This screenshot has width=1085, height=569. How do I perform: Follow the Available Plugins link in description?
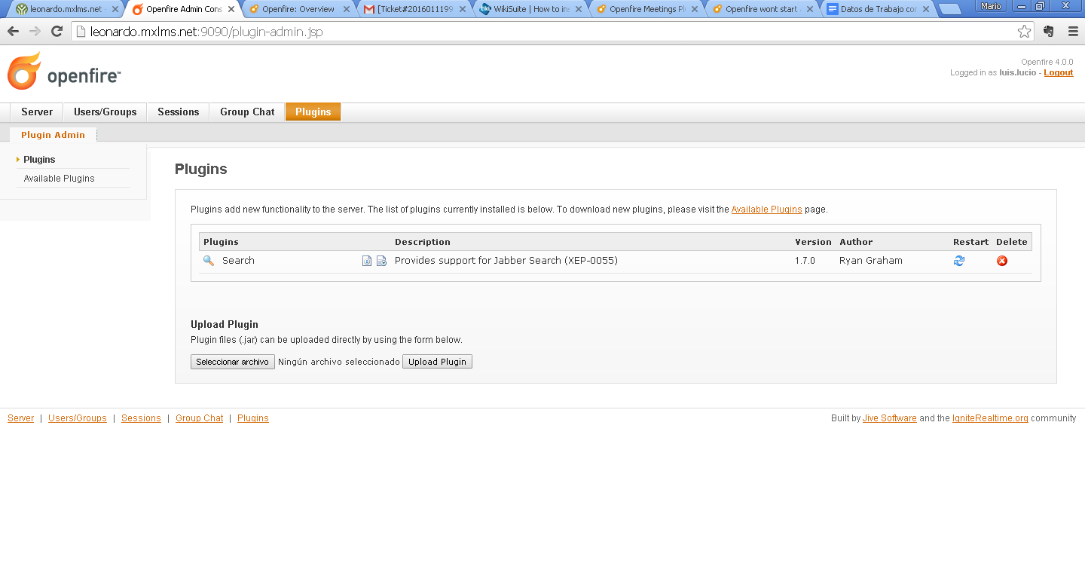766,210
